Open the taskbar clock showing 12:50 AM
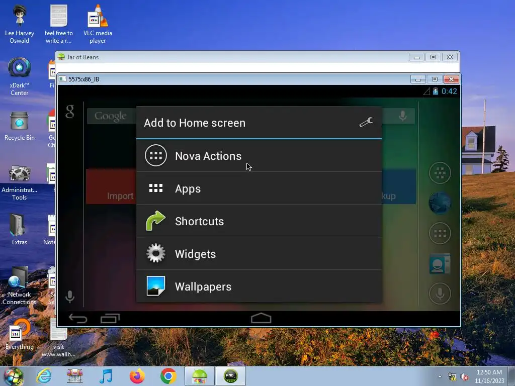 point(489,376)
